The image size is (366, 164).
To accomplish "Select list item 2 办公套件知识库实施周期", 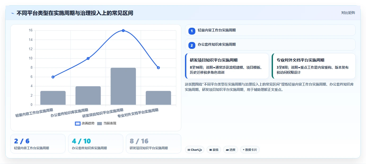I will coord(270,44).
